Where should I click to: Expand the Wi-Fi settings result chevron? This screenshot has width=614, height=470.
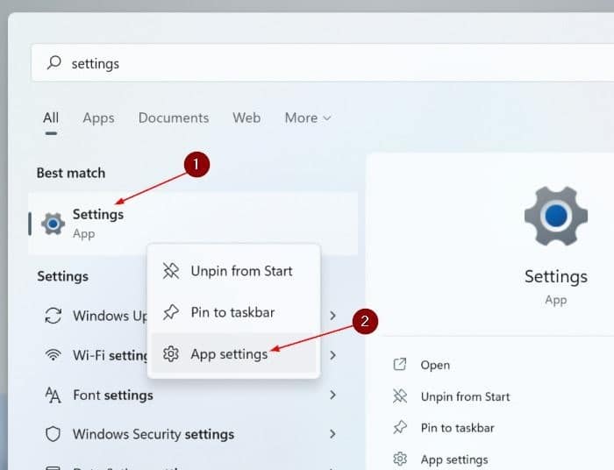pos(332,355)
